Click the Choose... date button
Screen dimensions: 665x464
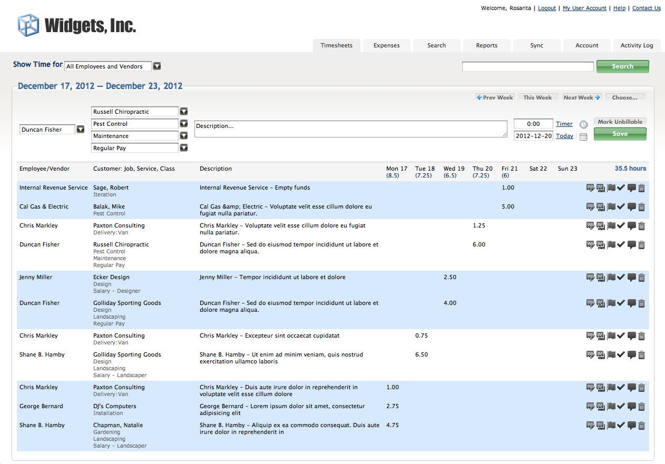pyautogui.click(x=625, y=97)
